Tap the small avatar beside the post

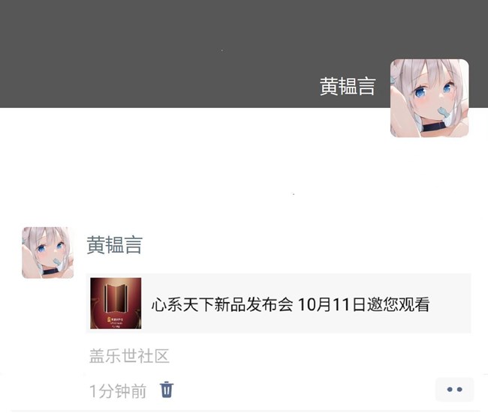pos(47,253)
